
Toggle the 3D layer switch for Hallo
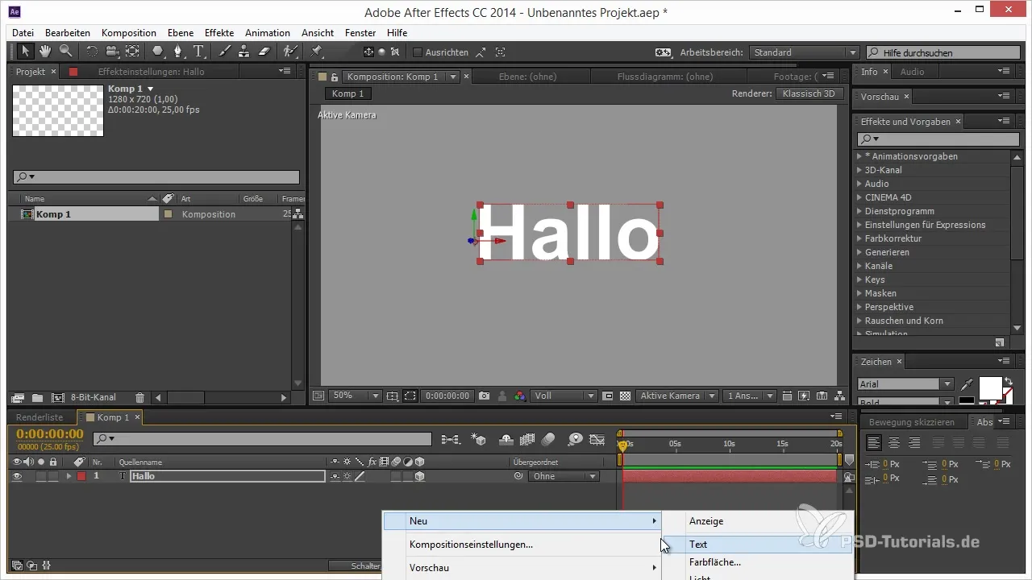pyautogui.click(x=419, y=476)
